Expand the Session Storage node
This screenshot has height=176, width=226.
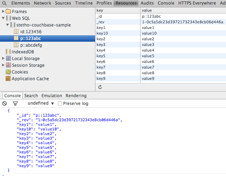pos(3,65)
